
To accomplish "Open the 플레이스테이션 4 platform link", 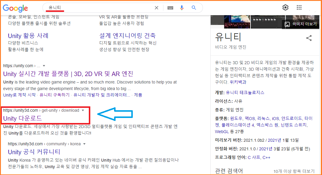I will point(238,125).
